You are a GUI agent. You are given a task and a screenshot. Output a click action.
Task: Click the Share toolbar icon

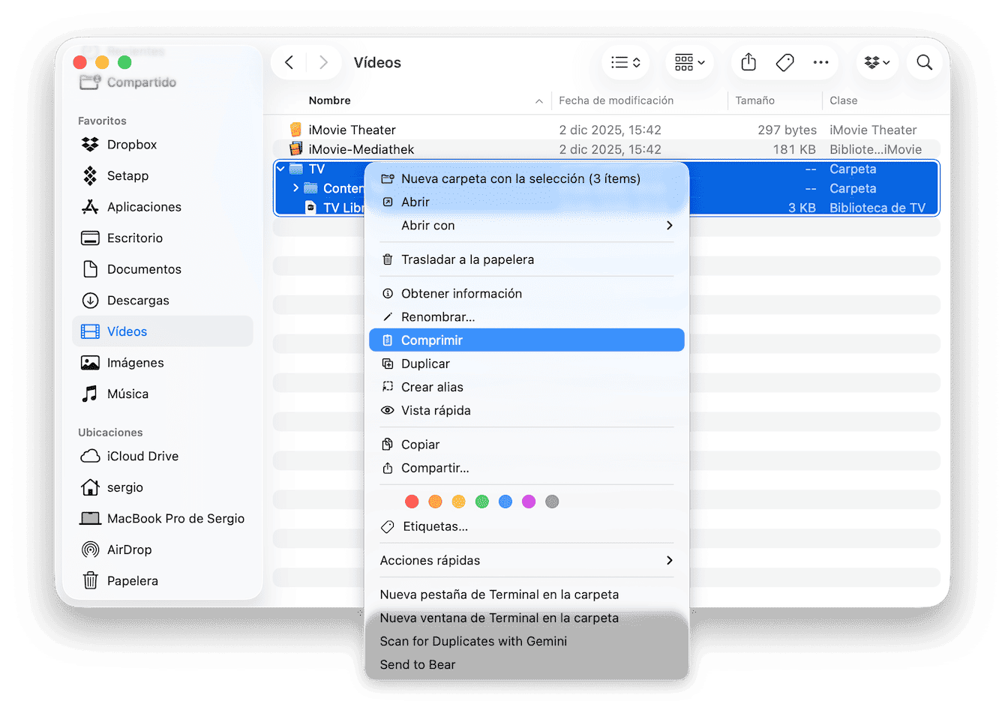click(748, 62)
